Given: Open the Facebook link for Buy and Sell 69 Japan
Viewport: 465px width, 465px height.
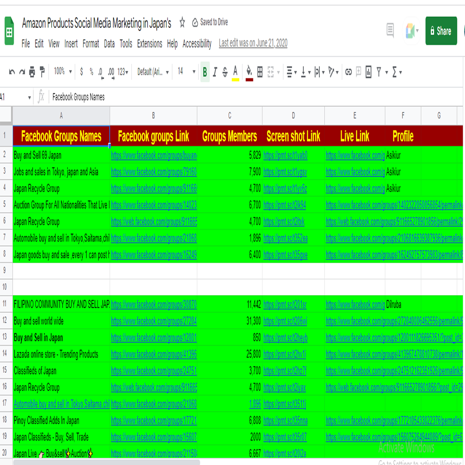Looking at the screenshot, I should (154, 155).
